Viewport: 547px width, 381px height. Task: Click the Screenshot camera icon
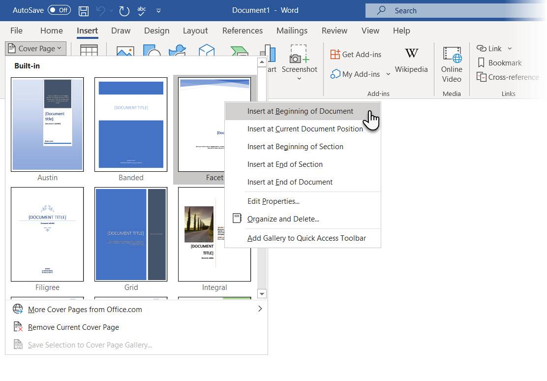(299, 55)
